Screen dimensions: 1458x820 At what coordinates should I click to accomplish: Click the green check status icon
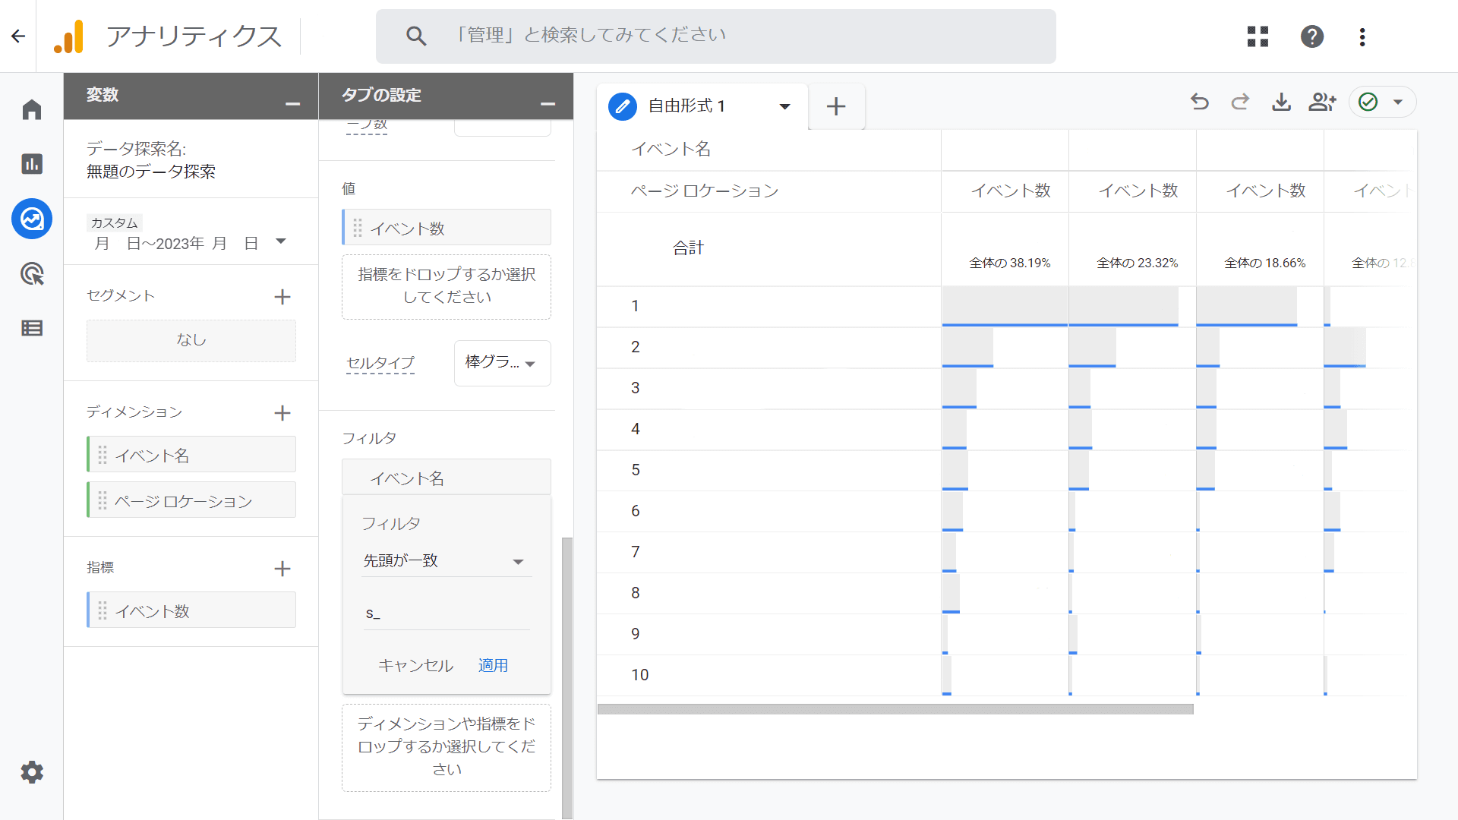(x=1368, y=102)
